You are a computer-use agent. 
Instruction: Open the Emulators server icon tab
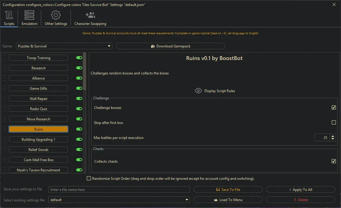click(29, 15)
